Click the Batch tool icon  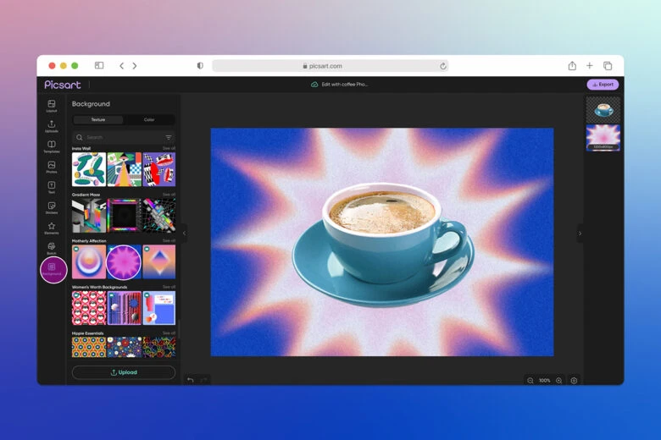pos(52,248)
